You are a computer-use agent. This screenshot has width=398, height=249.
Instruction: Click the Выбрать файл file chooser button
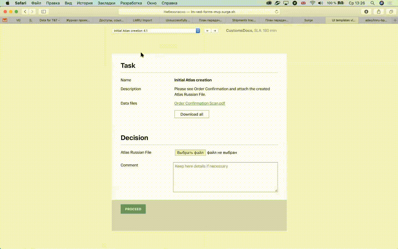190,152
